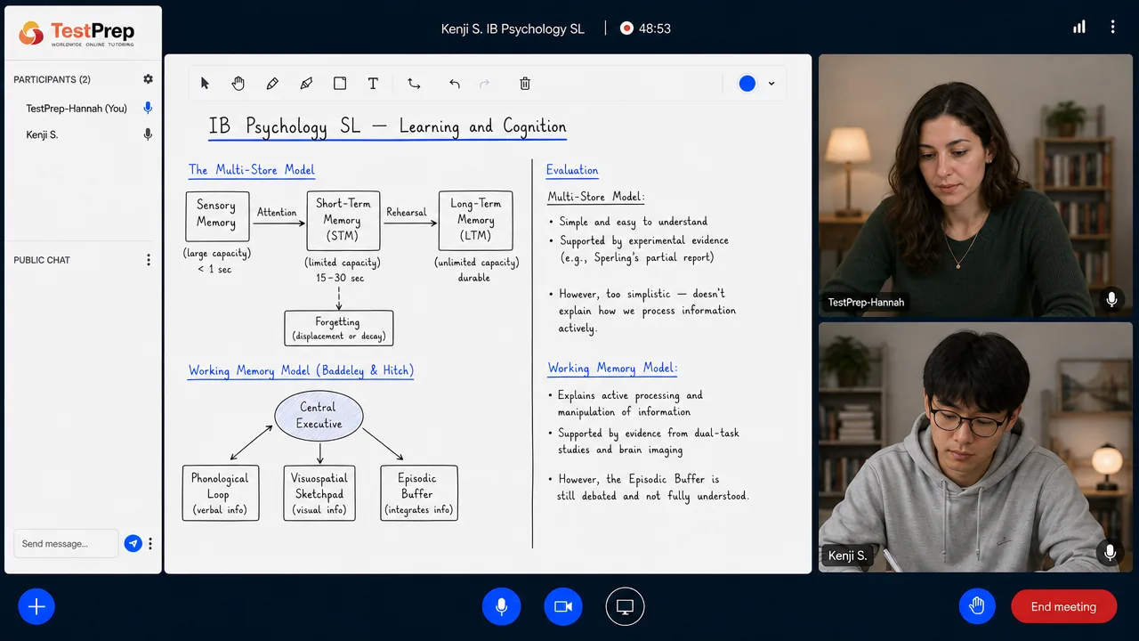This screenshot has height=641, width=1139.
Task: Click the TestPrep logo
Action: point(77,33)
